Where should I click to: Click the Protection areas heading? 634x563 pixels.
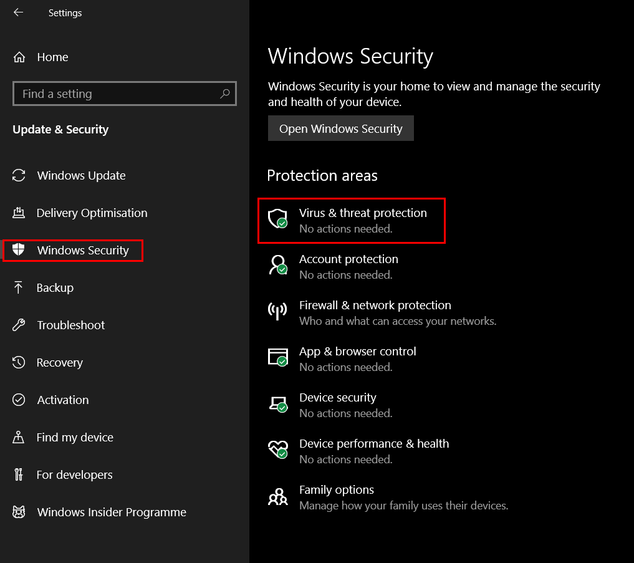tap(322, 176)
